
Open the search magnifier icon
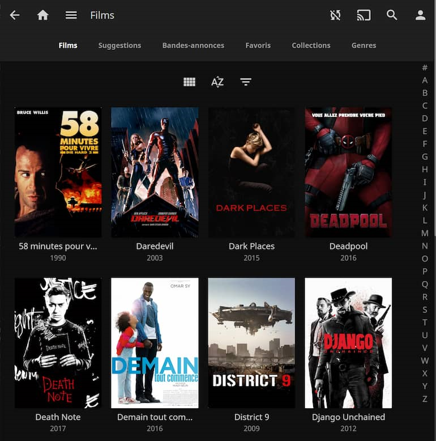[x=392, y=15]
